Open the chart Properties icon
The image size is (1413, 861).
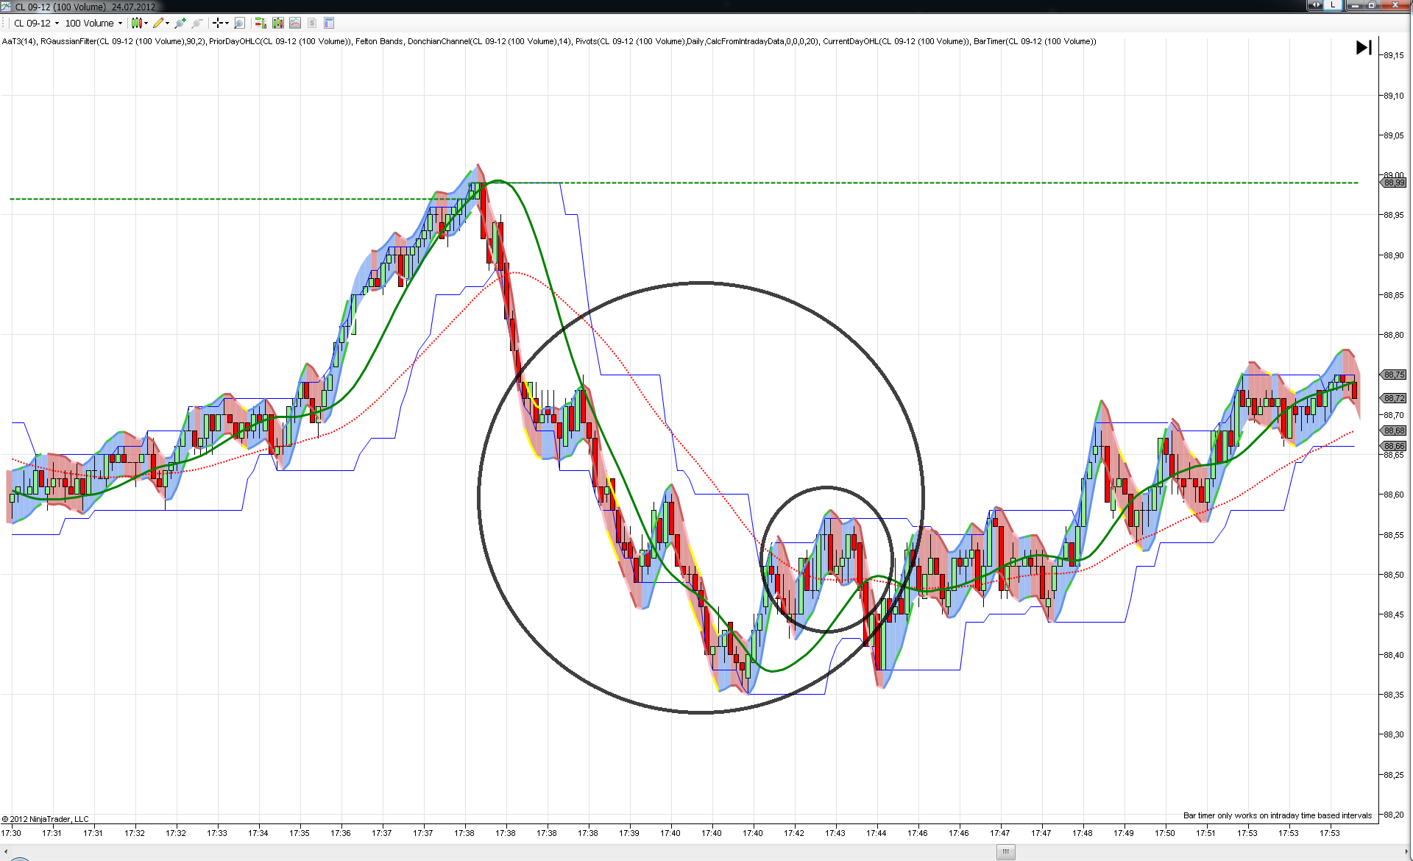click(329, 24)
